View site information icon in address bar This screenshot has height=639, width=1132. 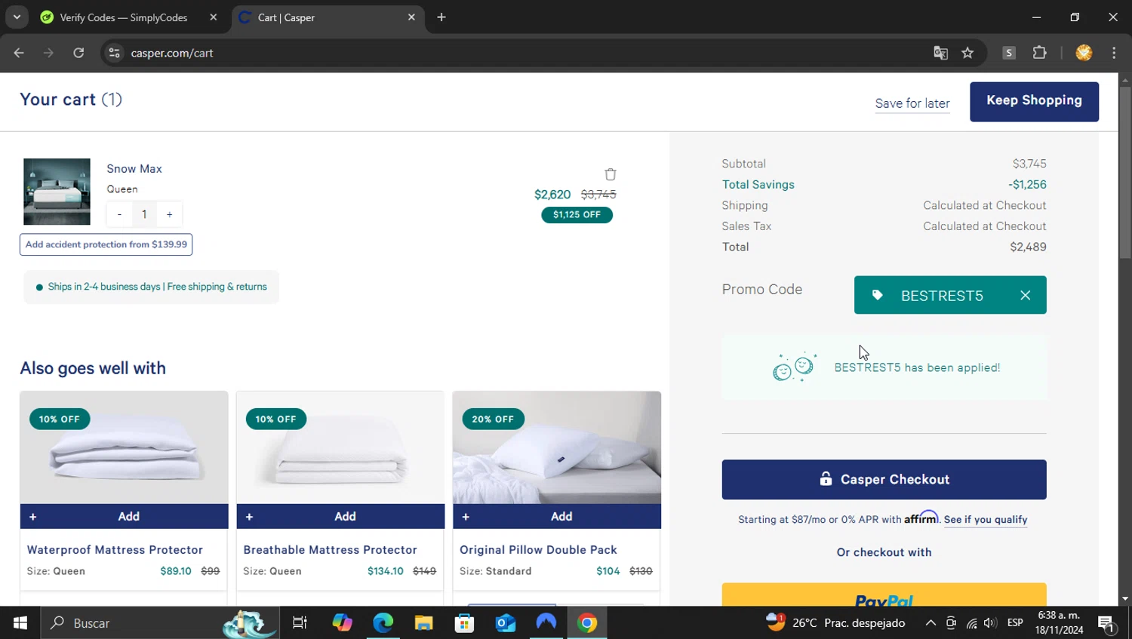click(114, 53)
